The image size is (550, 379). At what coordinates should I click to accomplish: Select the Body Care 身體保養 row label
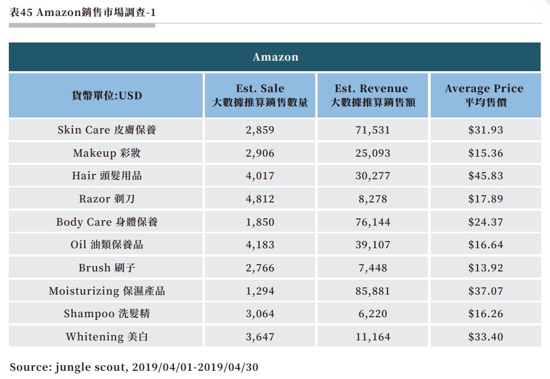click(105, 222)
